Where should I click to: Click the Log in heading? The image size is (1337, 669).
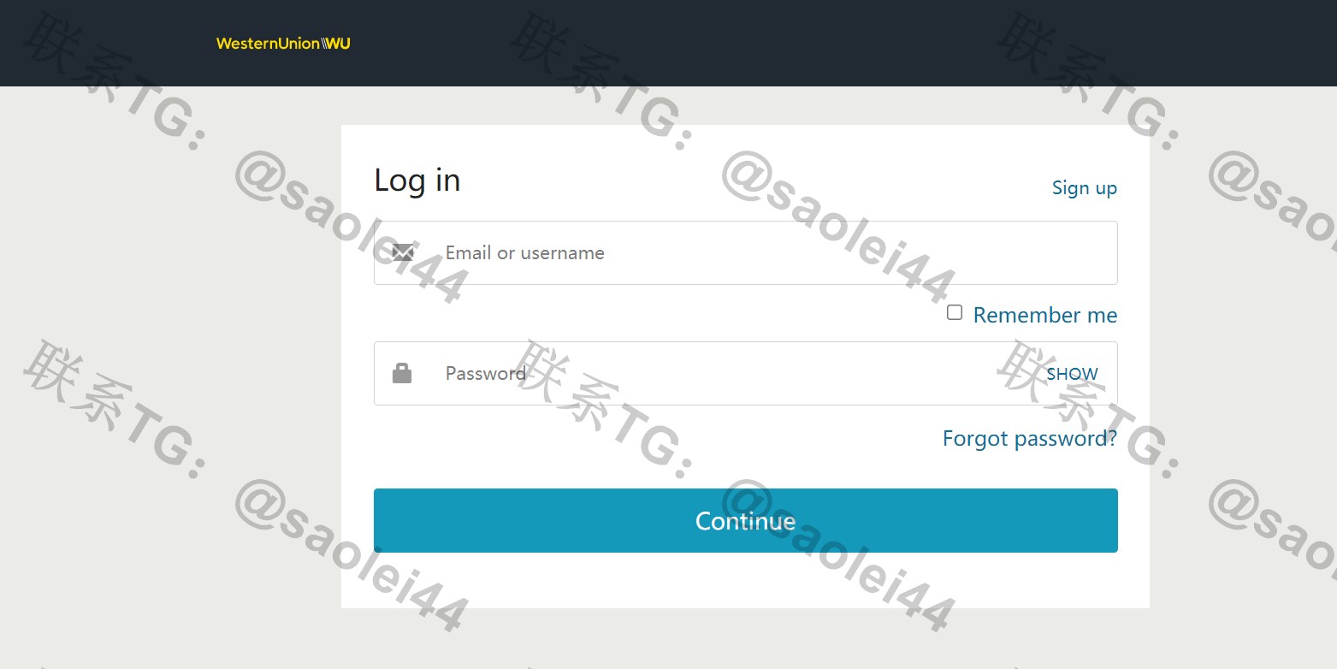tap(417, 181)
